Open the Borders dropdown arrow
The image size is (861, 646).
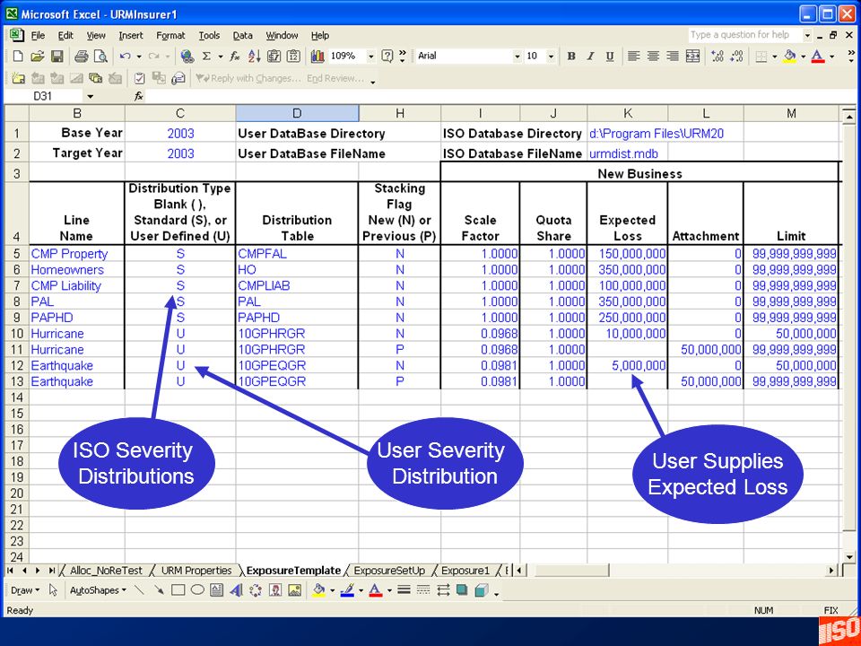pos(774,56)
